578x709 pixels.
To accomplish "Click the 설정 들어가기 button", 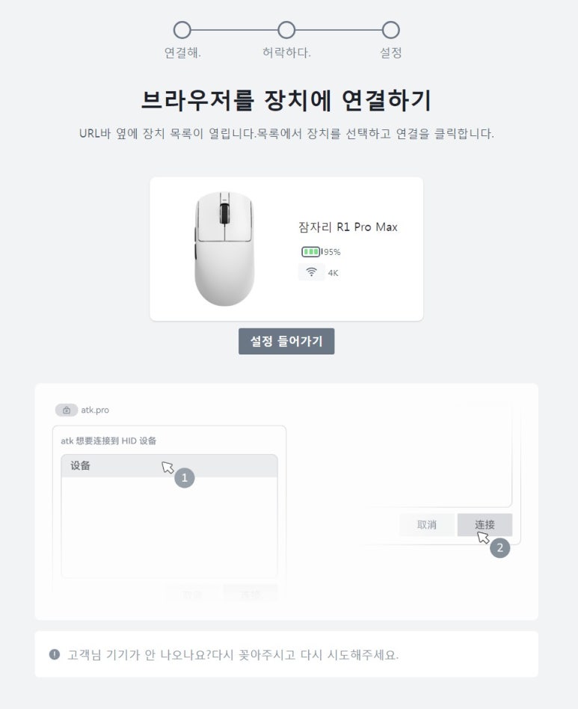I will tap(288, 341).
